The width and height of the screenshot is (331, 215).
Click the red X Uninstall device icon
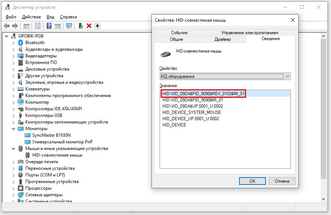[89, 26]
